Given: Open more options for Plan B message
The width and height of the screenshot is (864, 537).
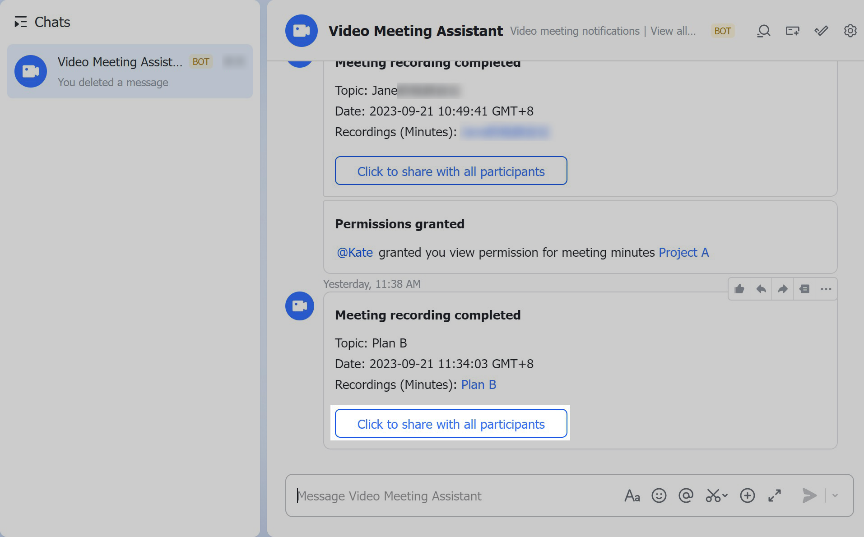Looking at the screenshot, I should tap(826, 289).
